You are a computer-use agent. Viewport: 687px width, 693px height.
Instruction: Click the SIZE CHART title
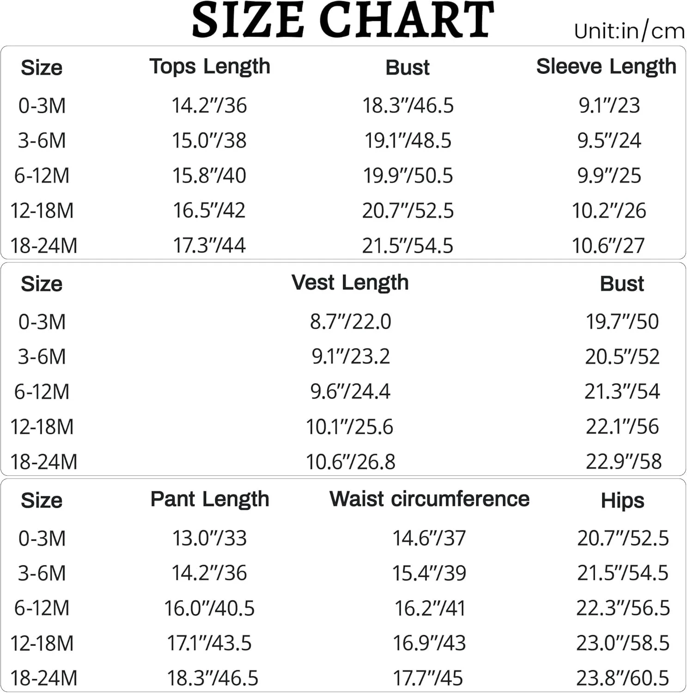click(343, 20)
